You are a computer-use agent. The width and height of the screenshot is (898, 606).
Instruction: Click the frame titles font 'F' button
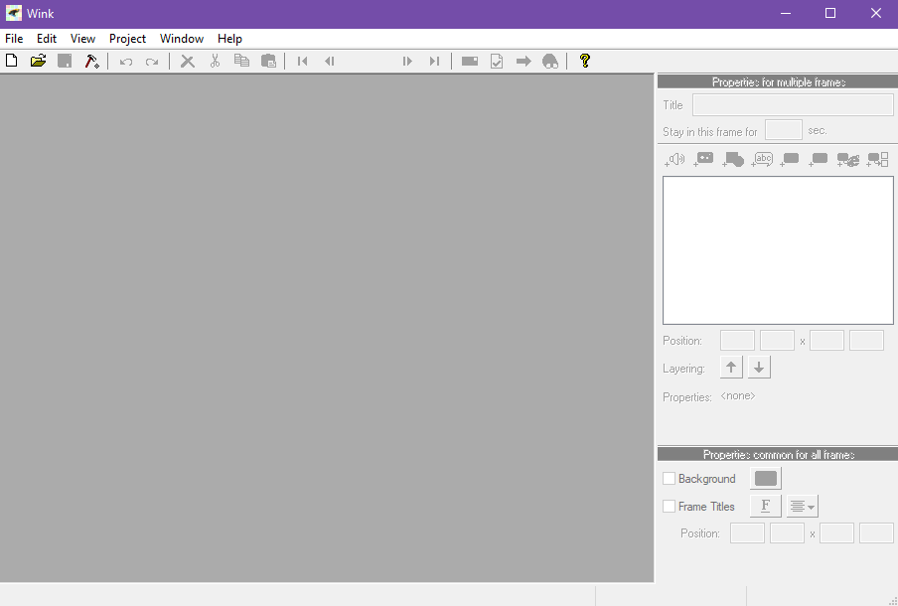765,507
